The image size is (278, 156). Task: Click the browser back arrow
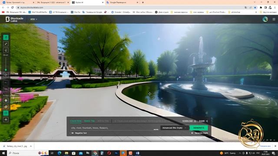[3, 7]
